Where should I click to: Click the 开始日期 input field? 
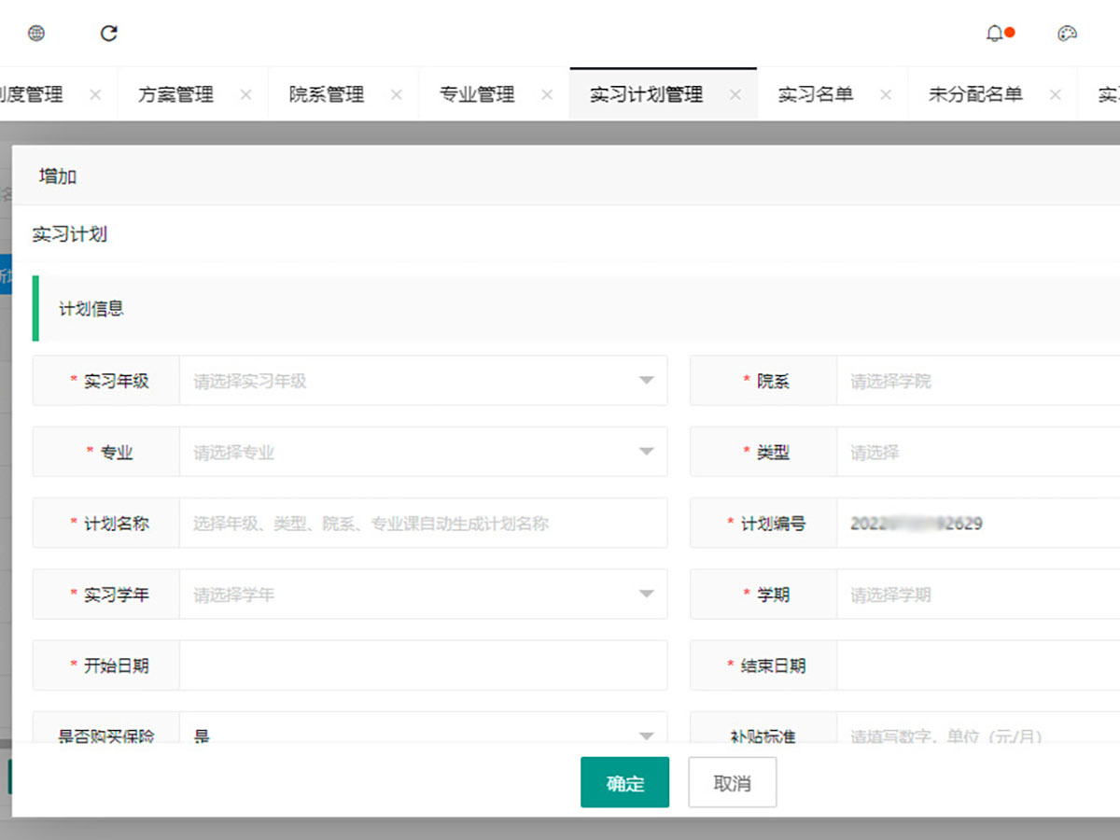pyautogui.click(x=423, y=665)
